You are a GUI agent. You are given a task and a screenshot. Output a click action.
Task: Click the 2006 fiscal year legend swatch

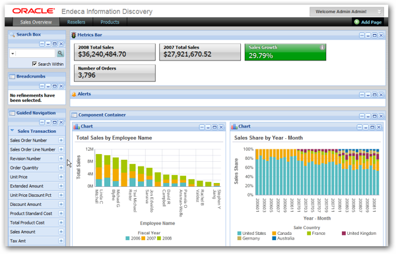[x=127, y=238]
